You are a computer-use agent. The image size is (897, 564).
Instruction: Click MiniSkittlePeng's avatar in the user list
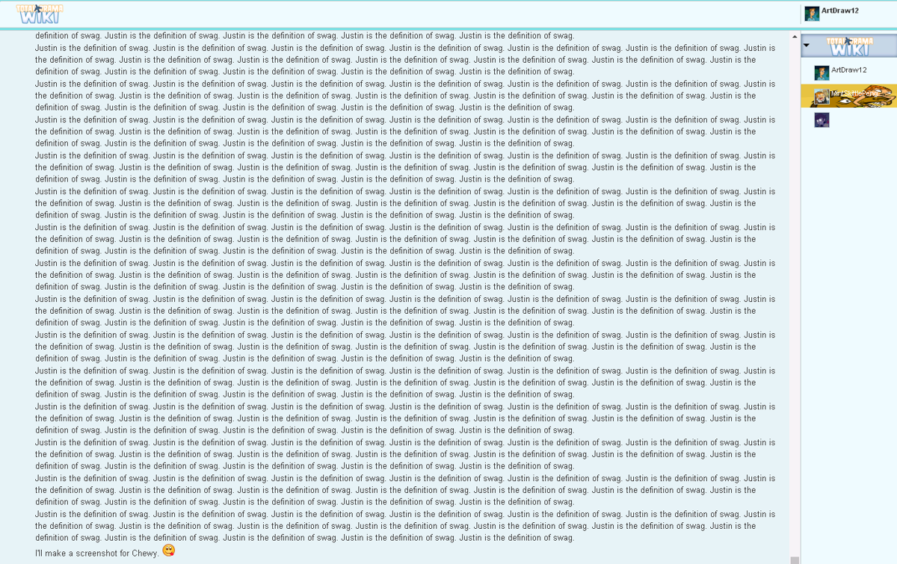822,96
